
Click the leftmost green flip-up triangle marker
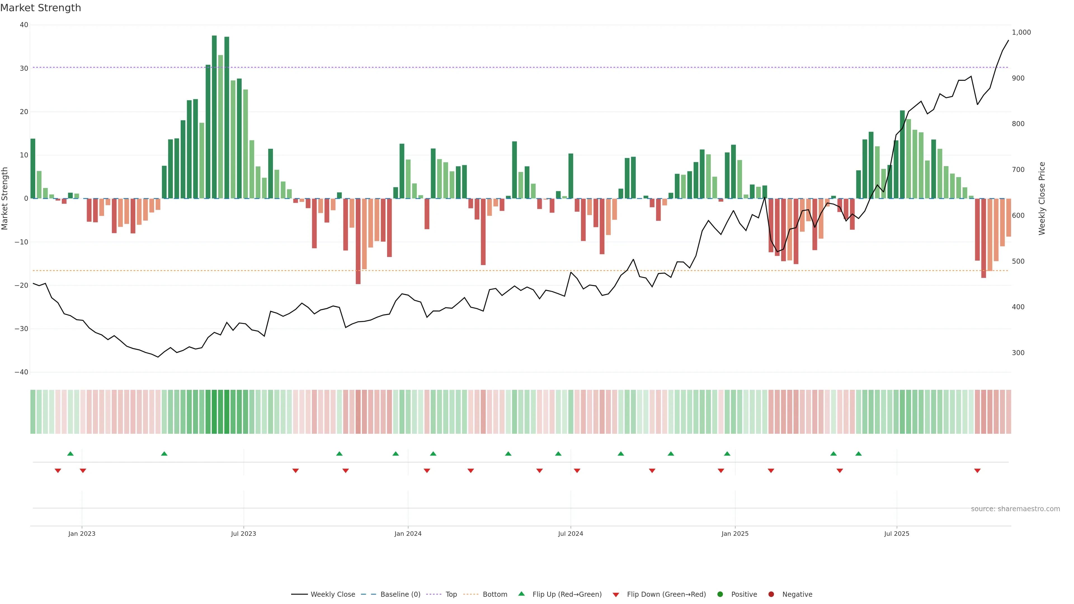[x=70, y=454]
